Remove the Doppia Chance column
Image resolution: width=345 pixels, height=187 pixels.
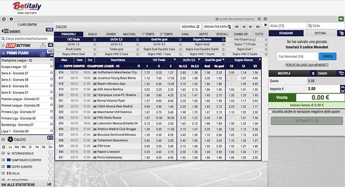click(260, 60)
